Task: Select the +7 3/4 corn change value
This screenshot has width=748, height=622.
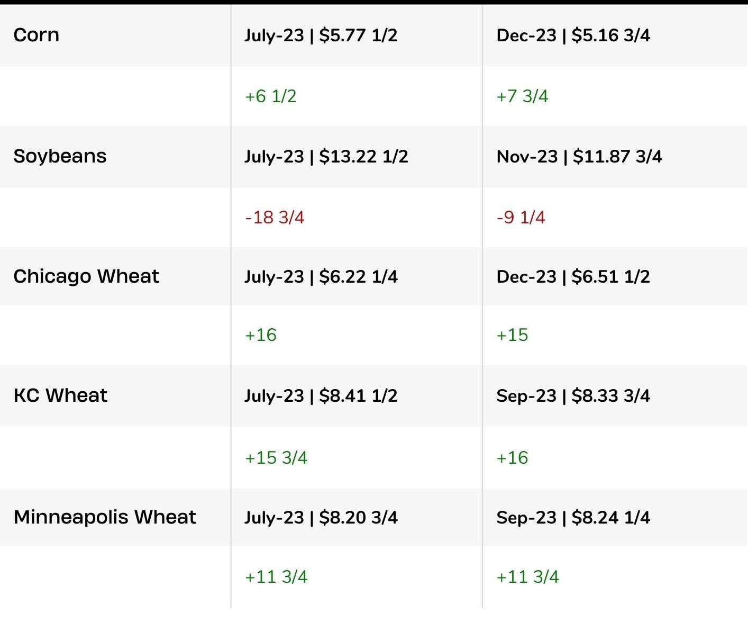Action: tap(522, 96)
